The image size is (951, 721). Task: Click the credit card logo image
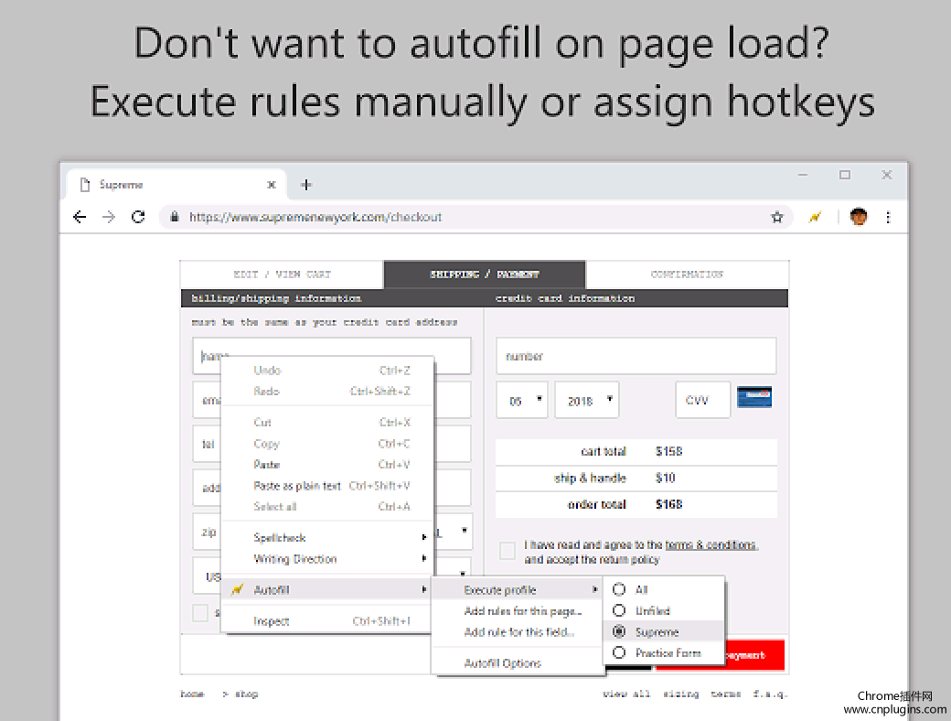pyautogui.click(x=754, y=397)
